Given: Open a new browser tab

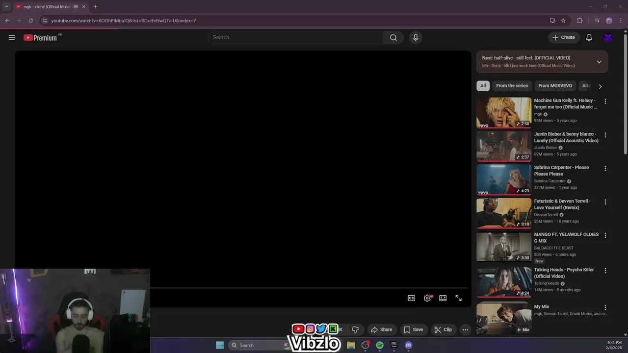Looking at the screenshot, I should point(95,7).
